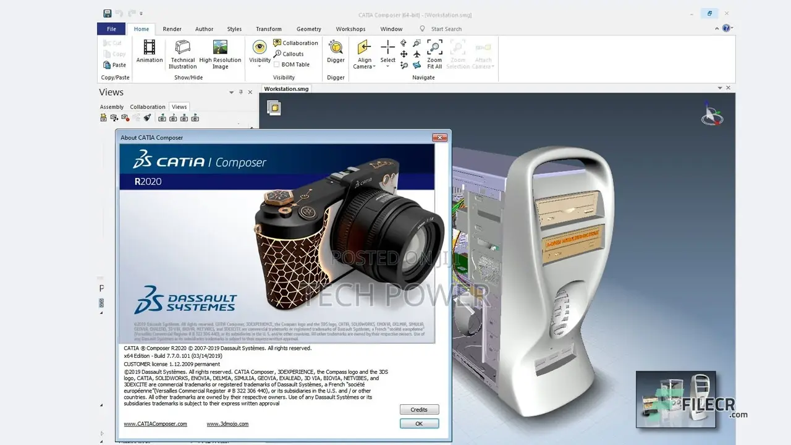Open the Help dropdown arrow
This screenshot has width=791, height=445.
point(732,28)
